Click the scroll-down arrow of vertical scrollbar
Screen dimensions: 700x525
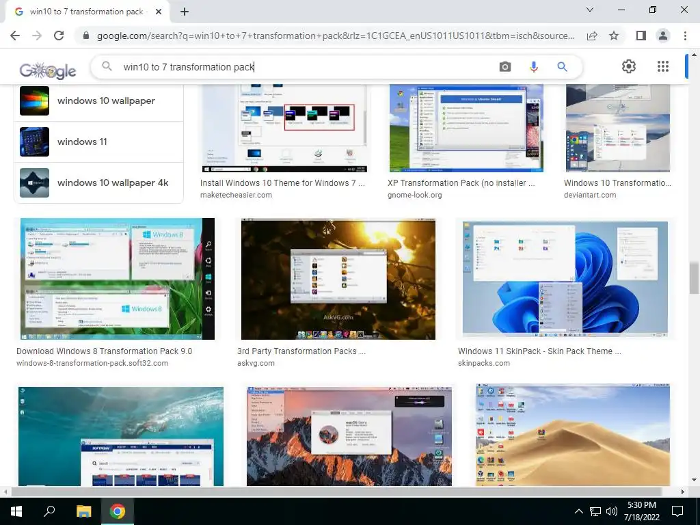pyautogui.click(x=694, y=480)
